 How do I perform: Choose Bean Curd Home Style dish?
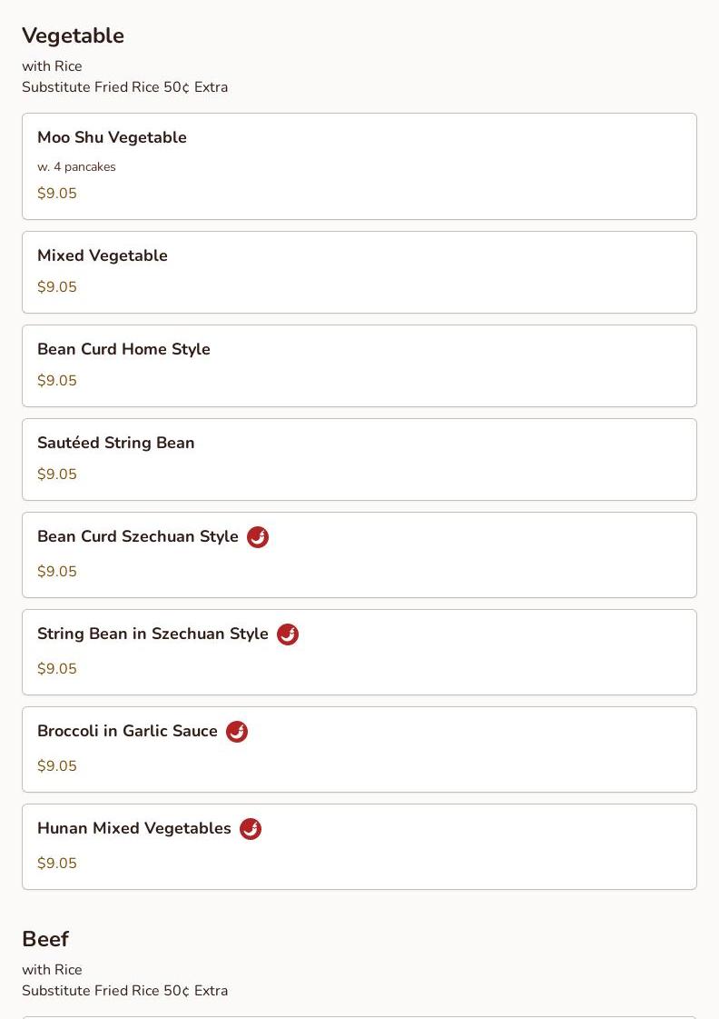tap(123, 349)
